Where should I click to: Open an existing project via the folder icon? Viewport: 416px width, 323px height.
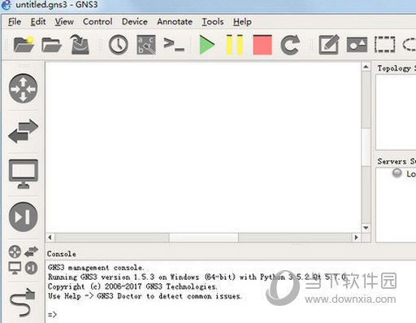point(51,45)
